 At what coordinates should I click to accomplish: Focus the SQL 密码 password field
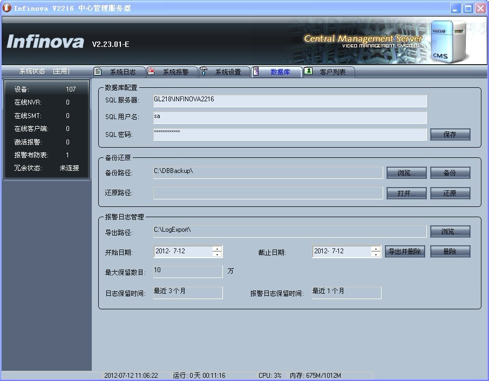point(290,135)
